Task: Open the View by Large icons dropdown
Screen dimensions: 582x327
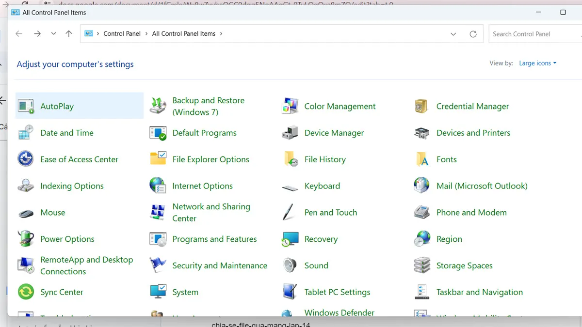Action: pyautogui.click(x=537, y=63)
